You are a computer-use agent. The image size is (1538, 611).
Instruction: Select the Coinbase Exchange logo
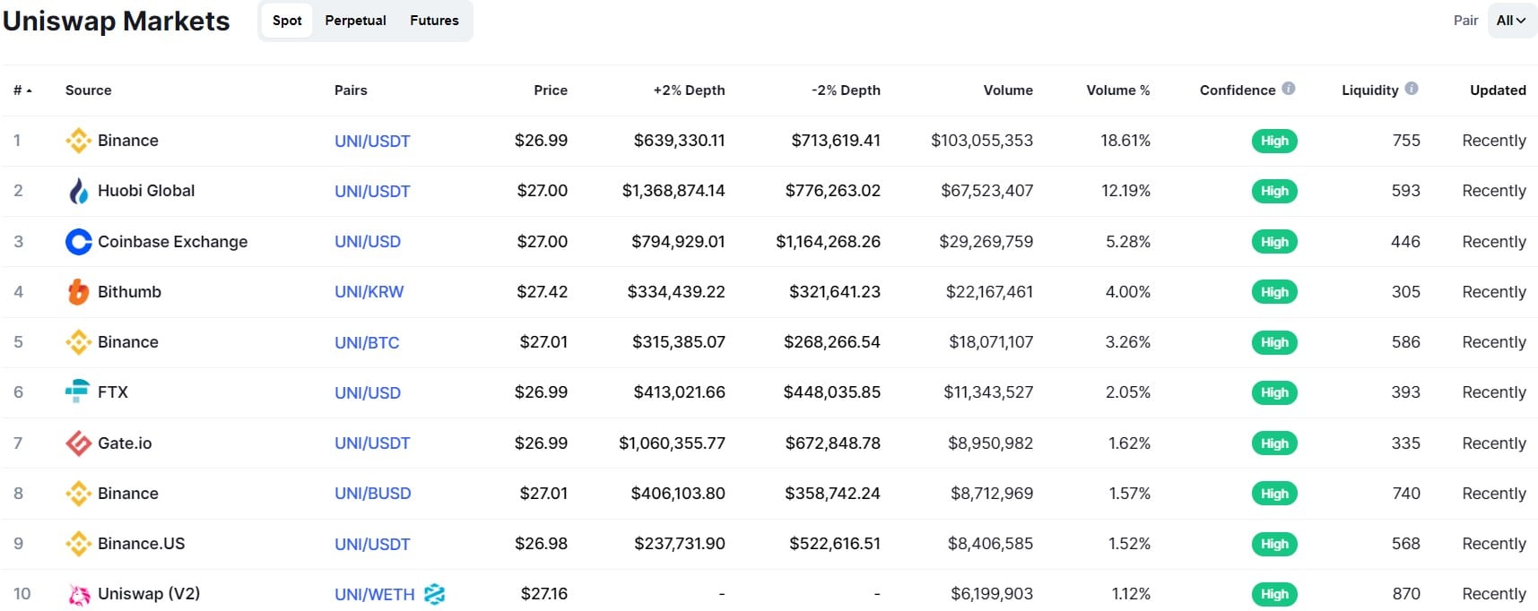point(79,242)
